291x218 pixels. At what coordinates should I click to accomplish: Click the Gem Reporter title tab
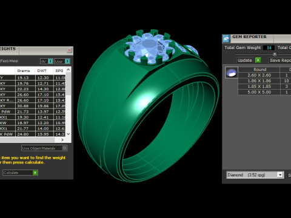(x=249, y=37)
